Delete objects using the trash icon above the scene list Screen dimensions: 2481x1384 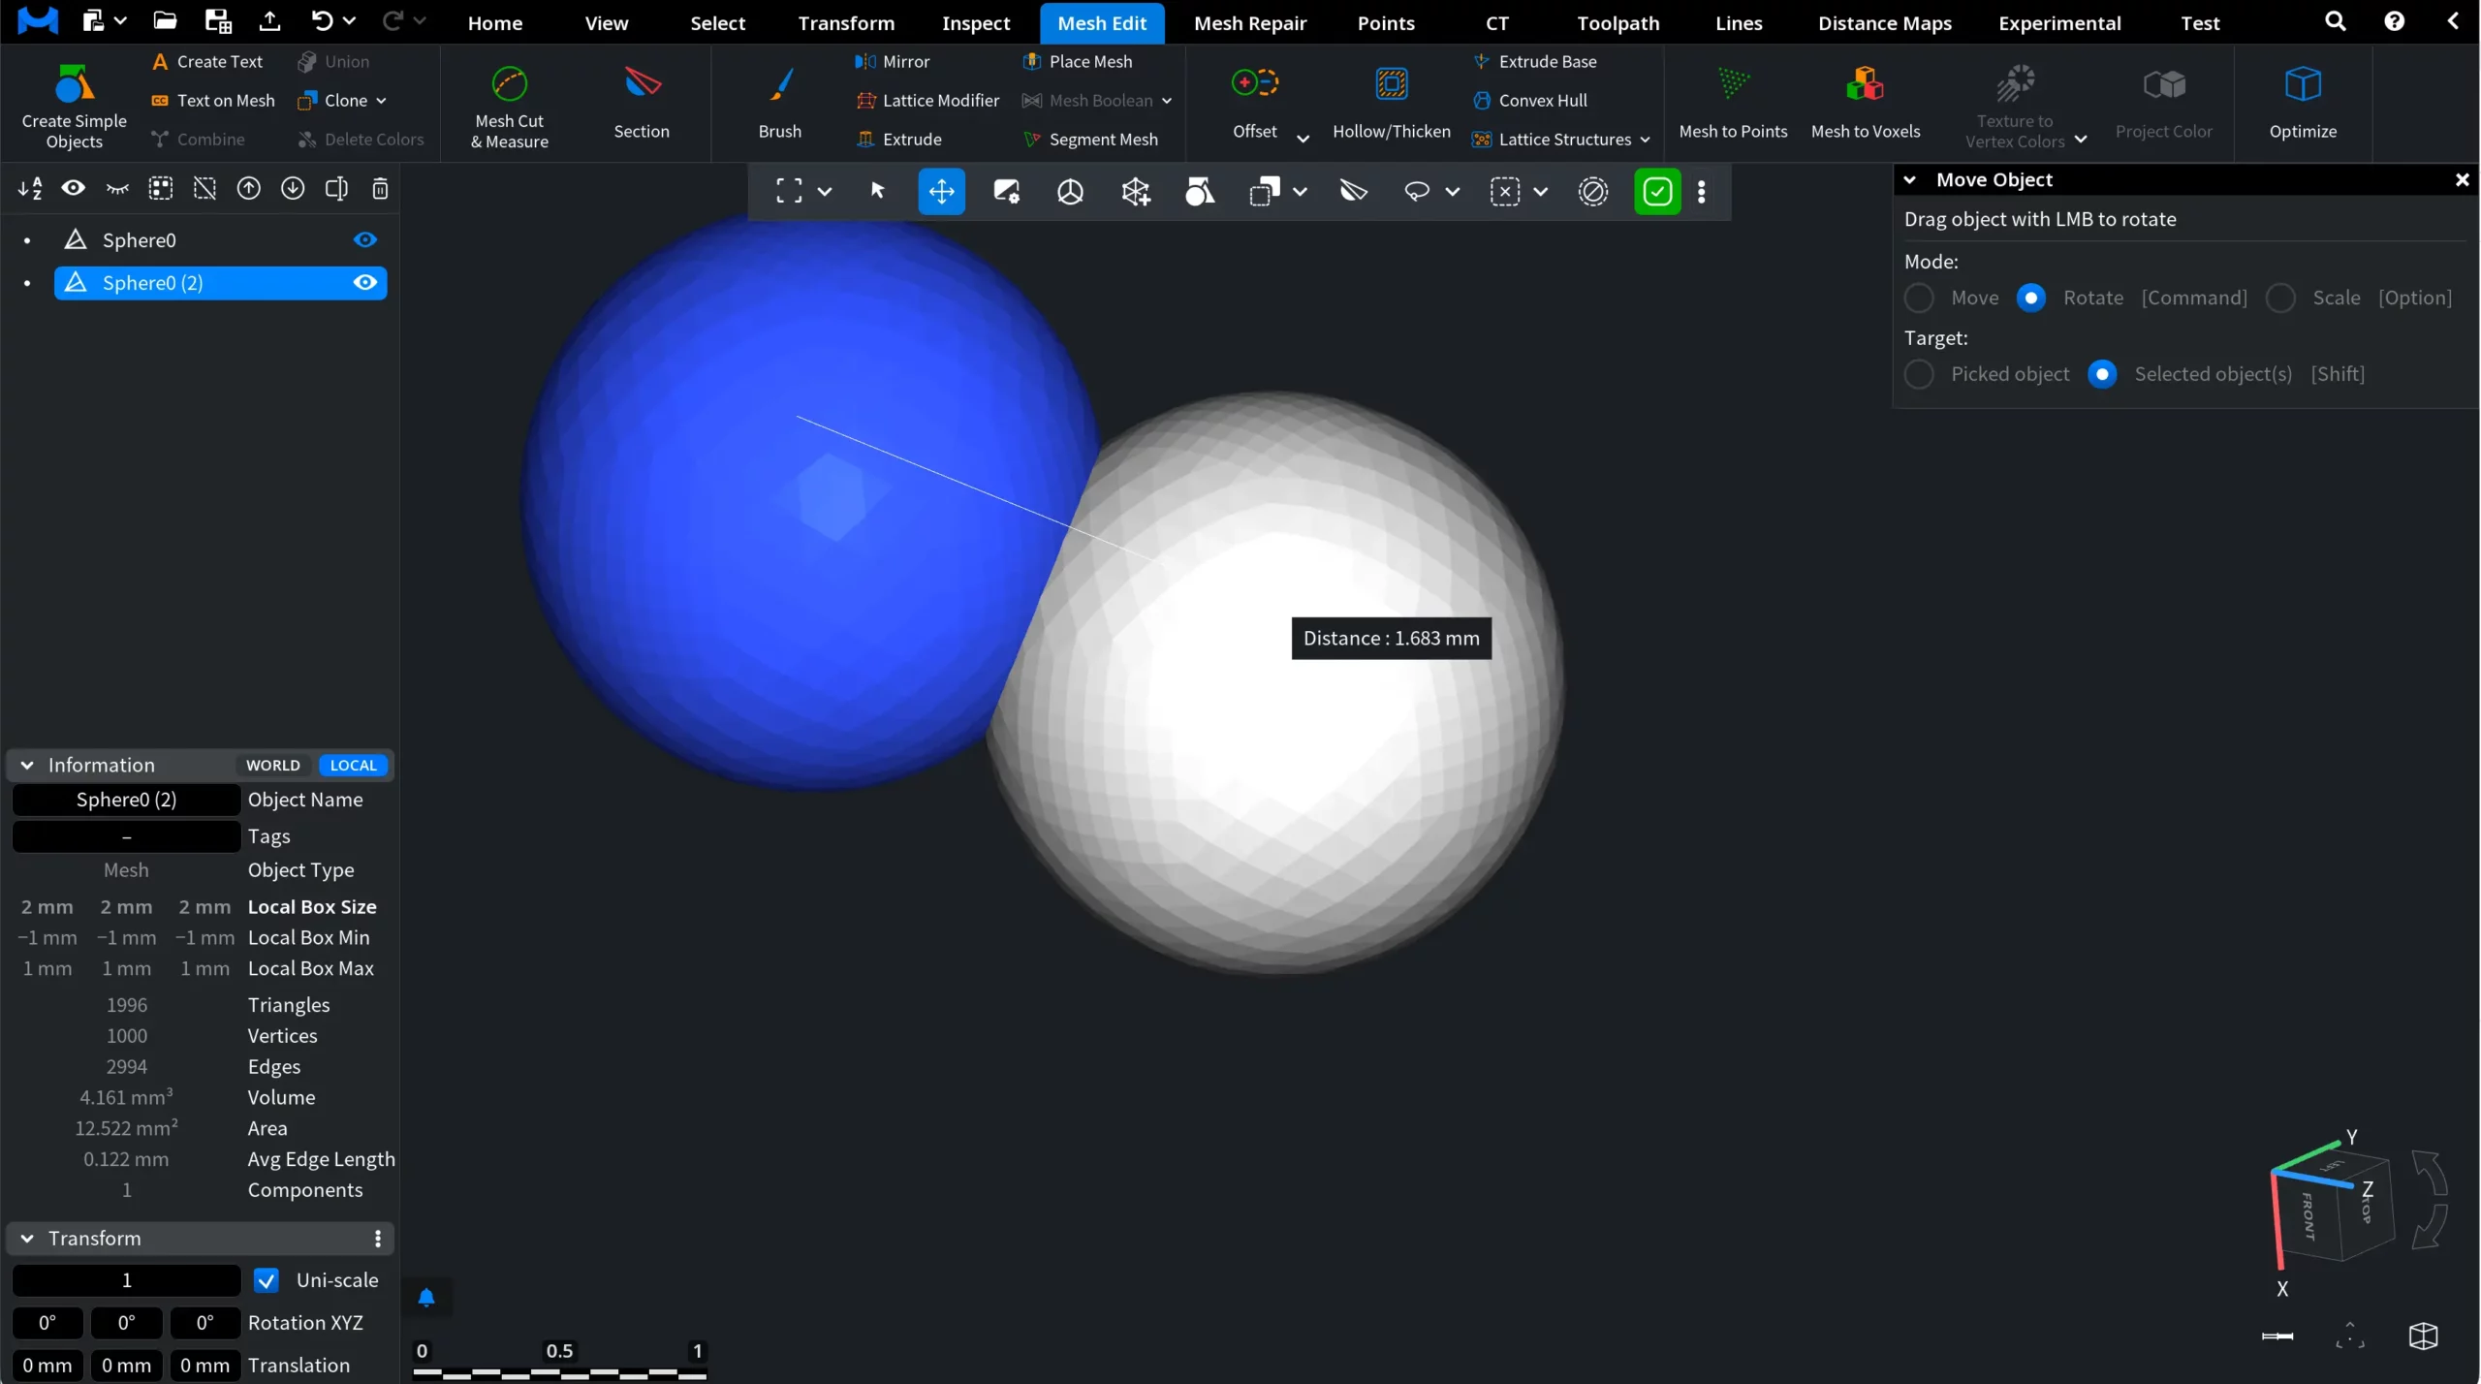tap(379, 188)
